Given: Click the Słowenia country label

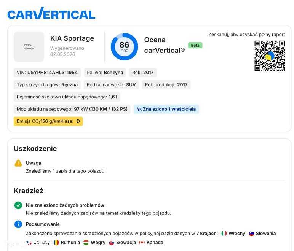Looking at the screenshot, I should click(x=266, y=234).
